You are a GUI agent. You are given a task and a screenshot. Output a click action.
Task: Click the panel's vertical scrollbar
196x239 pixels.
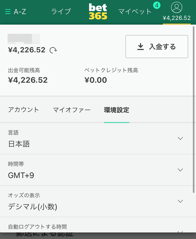click(194, 109)
